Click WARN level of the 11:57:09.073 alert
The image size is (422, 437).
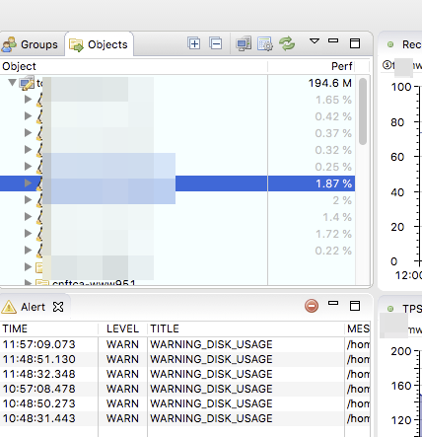(x=122, y=344)
